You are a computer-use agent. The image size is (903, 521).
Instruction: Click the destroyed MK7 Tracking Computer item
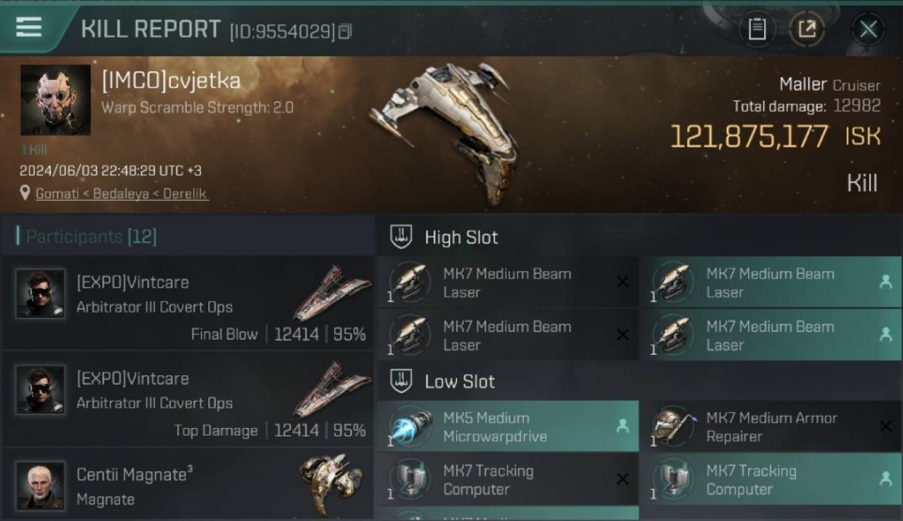click(508, 479)
